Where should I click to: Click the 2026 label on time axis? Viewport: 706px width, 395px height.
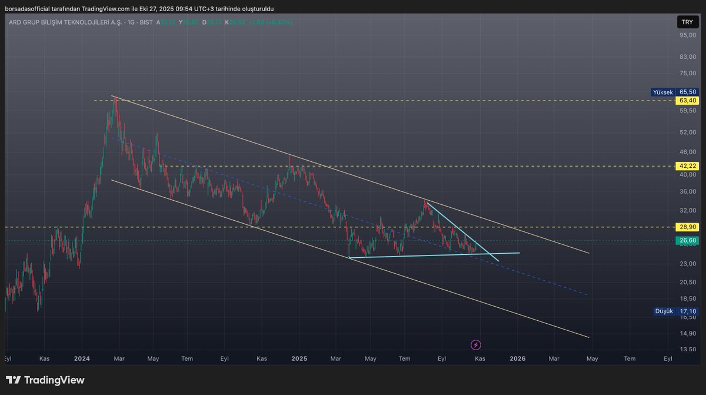[518, 358]
